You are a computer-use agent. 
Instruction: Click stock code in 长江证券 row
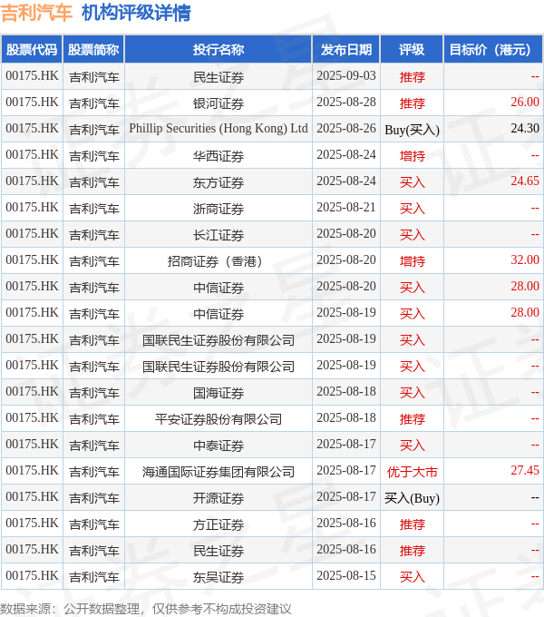tap(32, 234)
